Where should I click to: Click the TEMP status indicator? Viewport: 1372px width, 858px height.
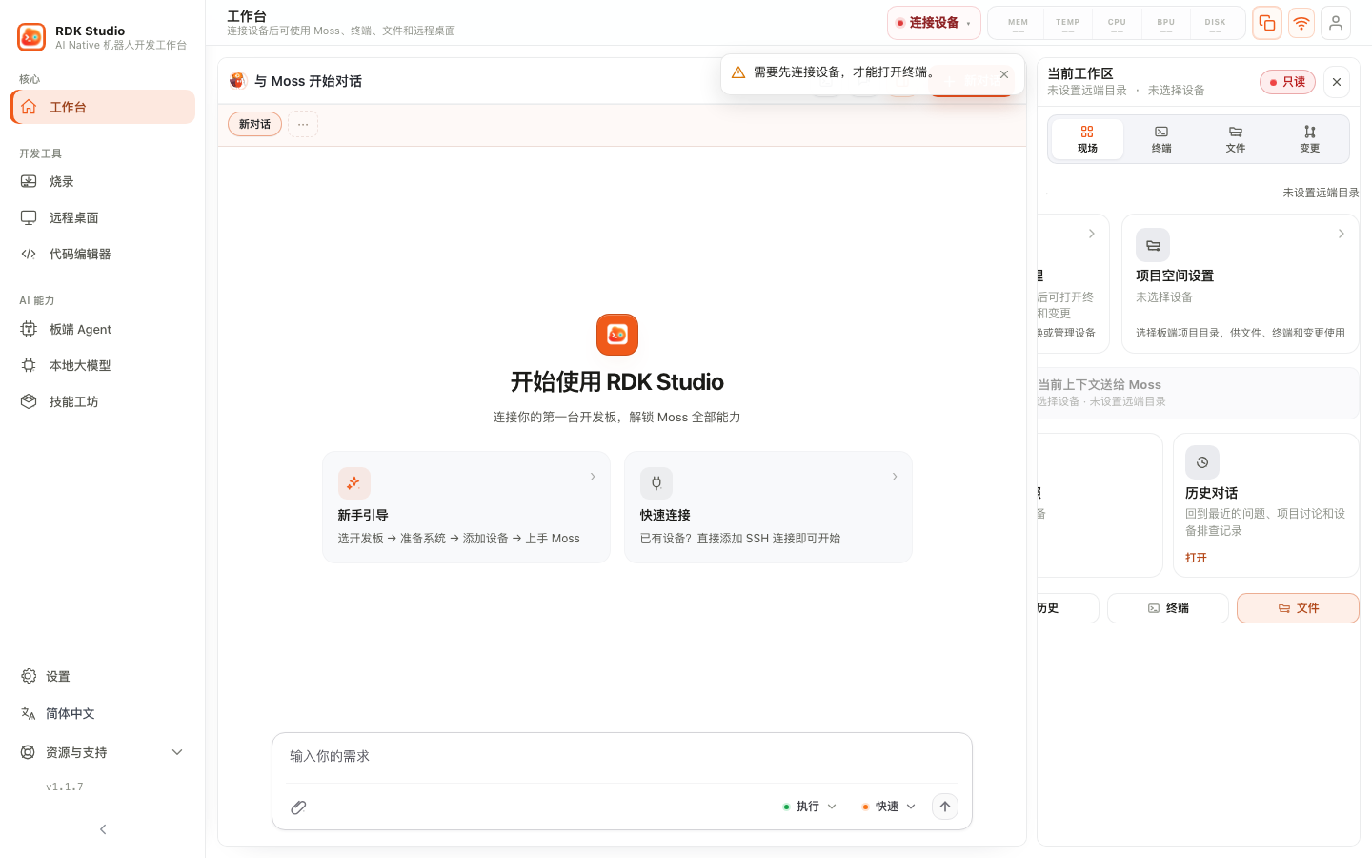click(x=1067, y=25)
